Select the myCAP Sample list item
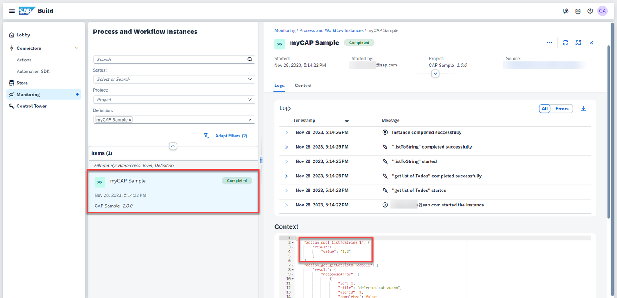 pos(173,191)
